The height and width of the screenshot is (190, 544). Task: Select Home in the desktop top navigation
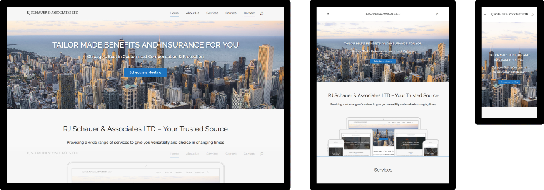point(174,13)
